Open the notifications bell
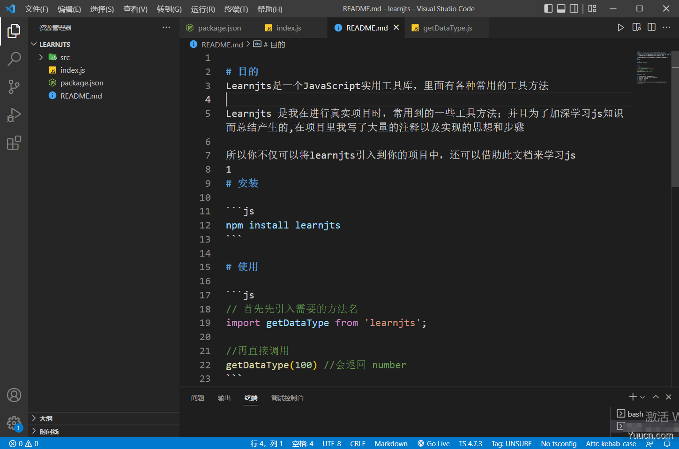The height and width of the screenshot is (449, 679). [667, 443]
